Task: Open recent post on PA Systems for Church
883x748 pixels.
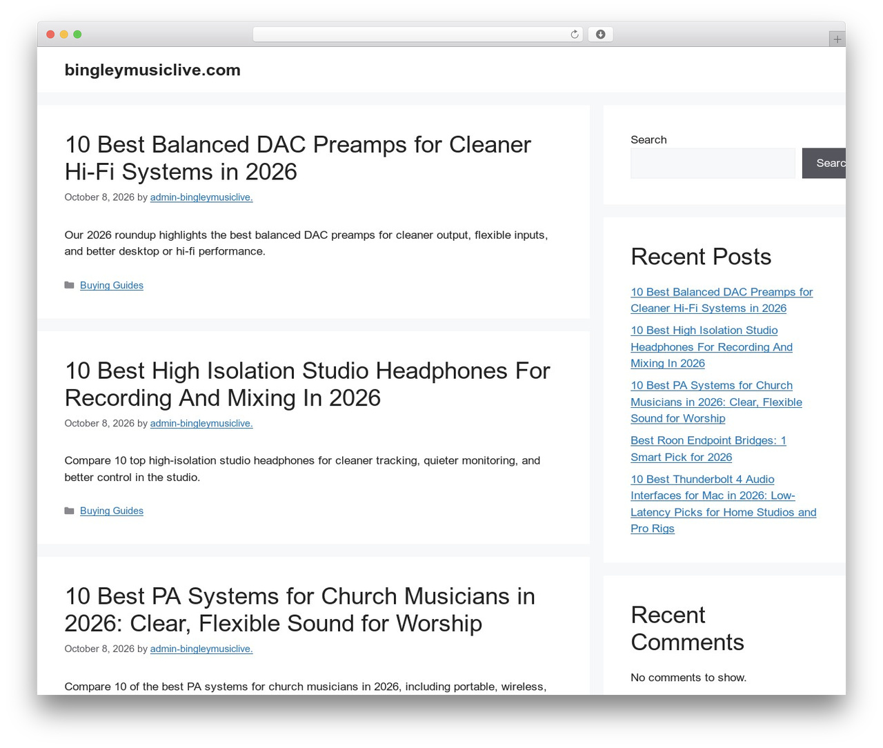Action: click(716, 402)
